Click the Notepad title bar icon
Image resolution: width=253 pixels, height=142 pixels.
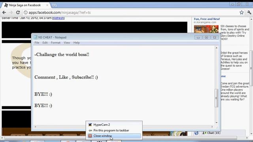point(36,37)
